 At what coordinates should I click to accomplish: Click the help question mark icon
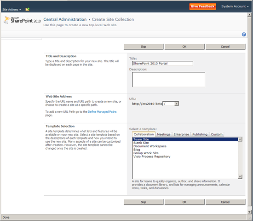pos(244,34)
